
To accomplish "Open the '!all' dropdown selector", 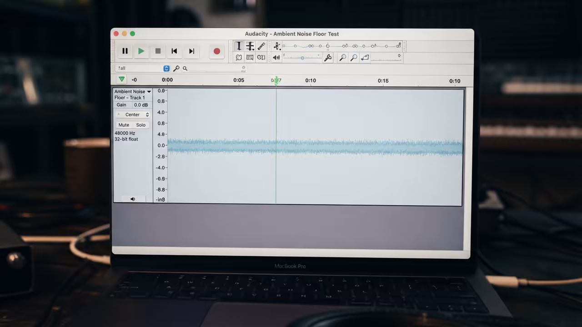I will (x=143, y=68).
